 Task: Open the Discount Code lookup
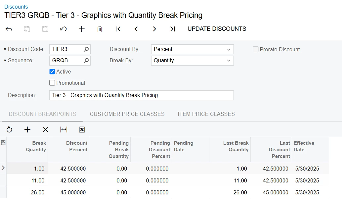tap(86, 49)
